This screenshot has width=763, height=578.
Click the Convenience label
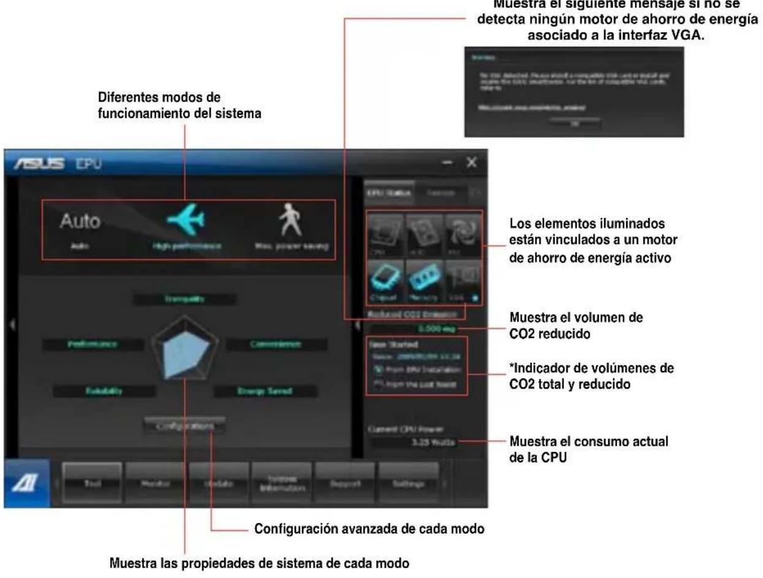pyautogui.click(x=277, y=345)
